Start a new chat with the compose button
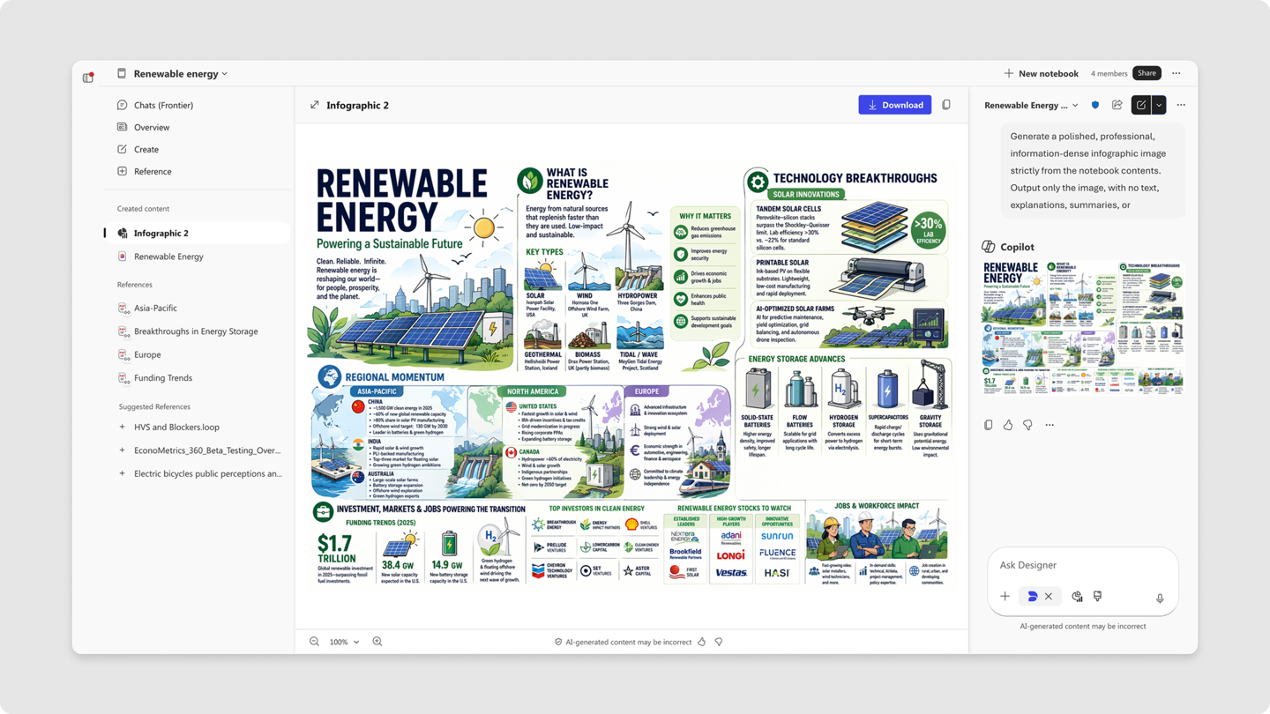The image size is (1270, 714). tap(1141, 105)
